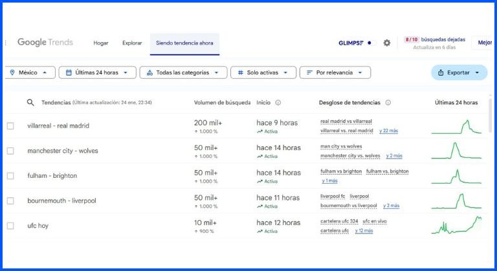Open the bournemouth - liverpool trend
Viewport: 497px width, 271px height.
pyautogui.click(x=62, y=201)
